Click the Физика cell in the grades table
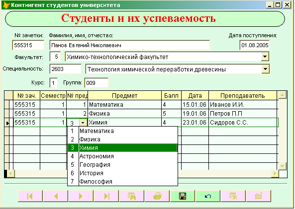The height and width of the screenshot is (209, 295). 124,114
